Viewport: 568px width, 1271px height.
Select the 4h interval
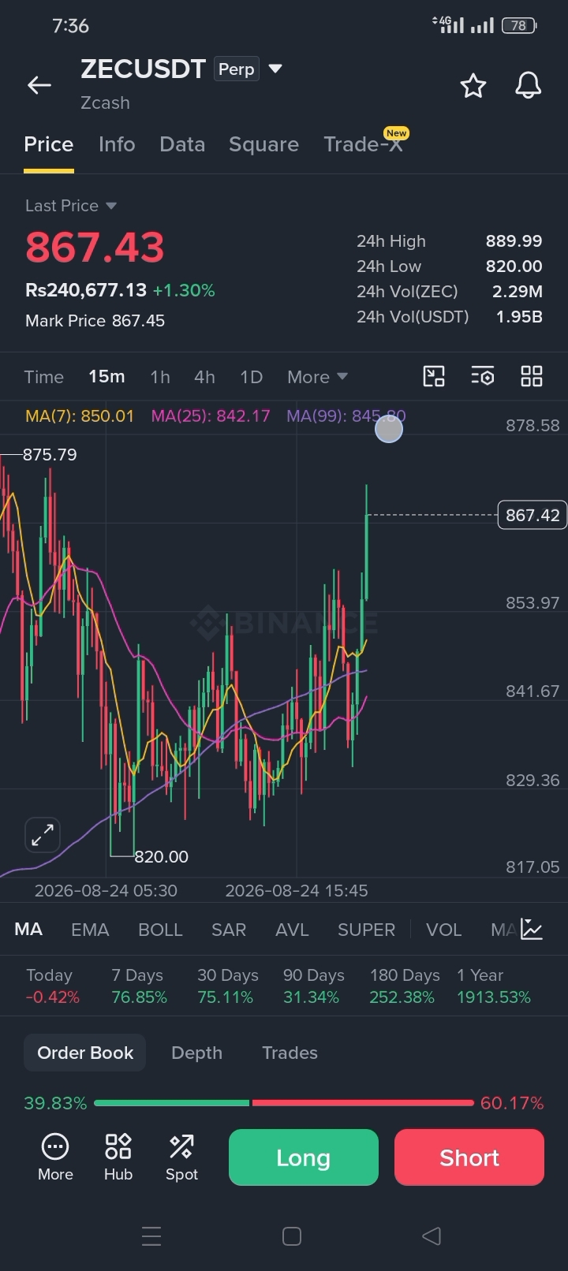click(x=205, y=377)
